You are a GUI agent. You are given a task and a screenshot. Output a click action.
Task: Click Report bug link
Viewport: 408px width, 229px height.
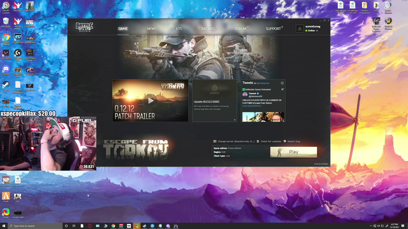coord(292,141)
